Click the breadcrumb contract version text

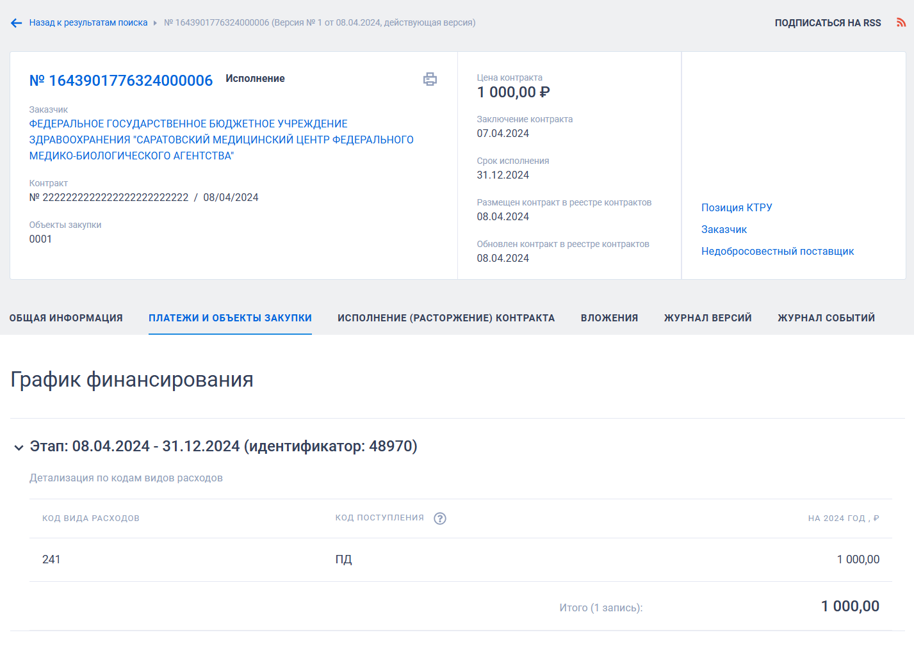(x=320, y=22)
